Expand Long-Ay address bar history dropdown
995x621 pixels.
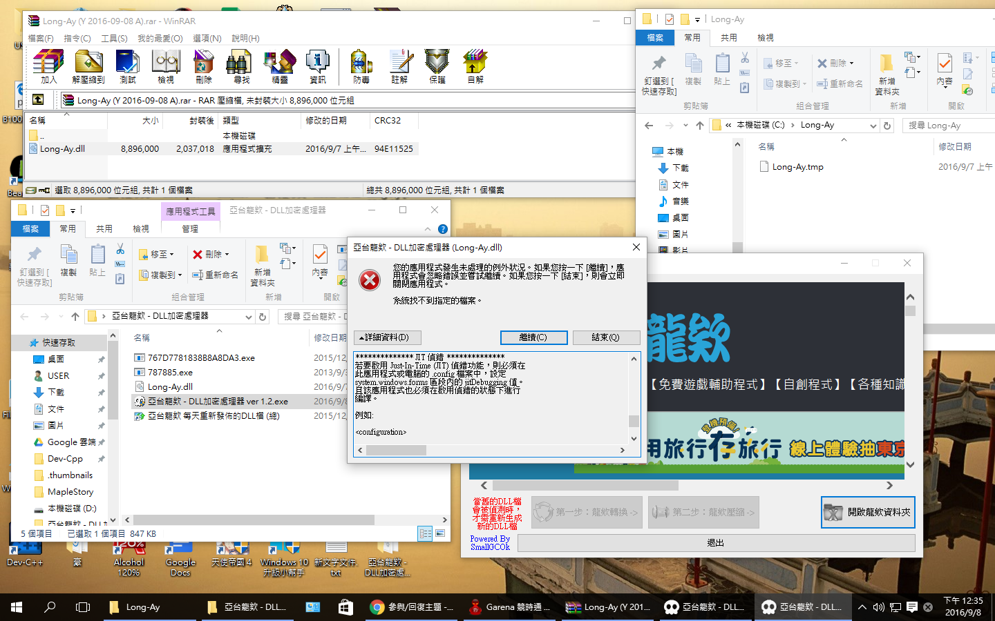coord(873,126)
